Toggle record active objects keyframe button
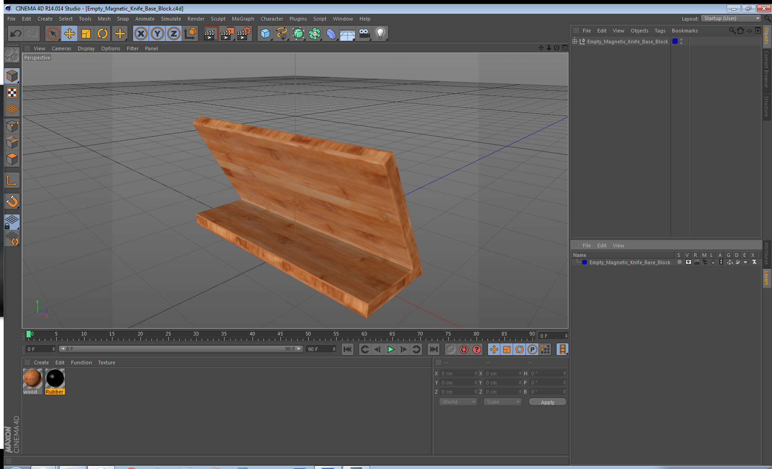The height and width of the screenshot is (469, 772). (x=451, y=349)
